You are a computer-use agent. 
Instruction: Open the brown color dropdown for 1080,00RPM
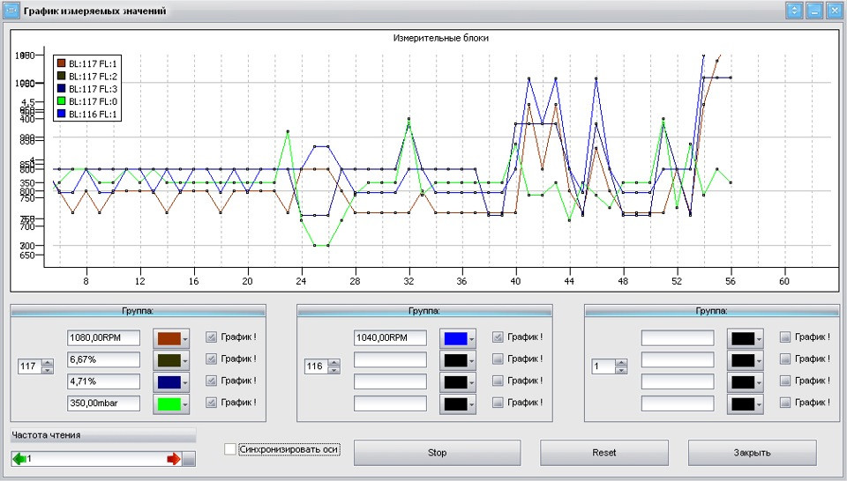171,338
